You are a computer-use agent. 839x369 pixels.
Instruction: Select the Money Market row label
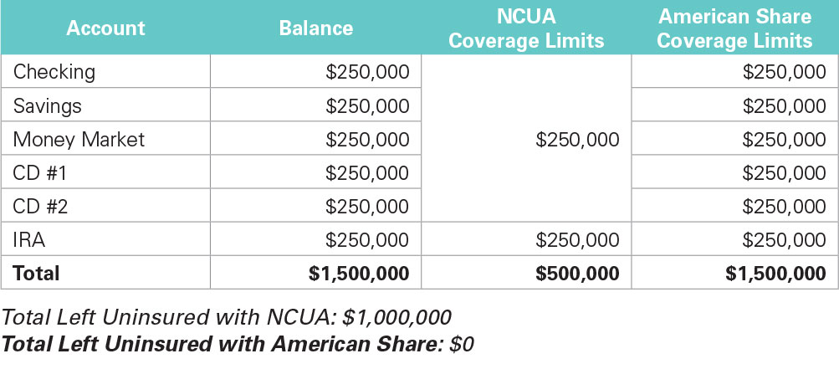[79, 140]
